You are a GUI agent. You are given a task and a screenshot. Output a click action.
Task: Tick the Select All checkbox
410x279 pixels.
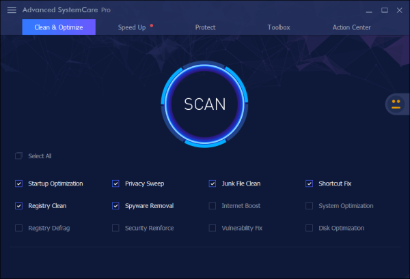18,156
